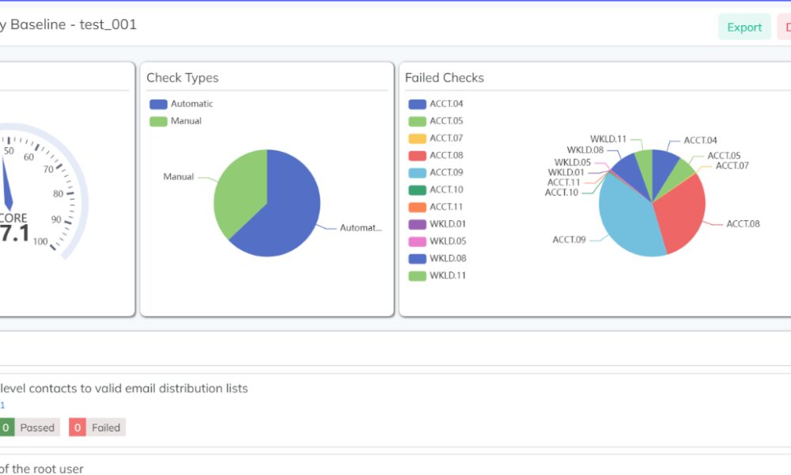791x475 pixels.
Task: Hide ACCT.04 via the Failed Checks legend
Action: [x=435, y=104]
